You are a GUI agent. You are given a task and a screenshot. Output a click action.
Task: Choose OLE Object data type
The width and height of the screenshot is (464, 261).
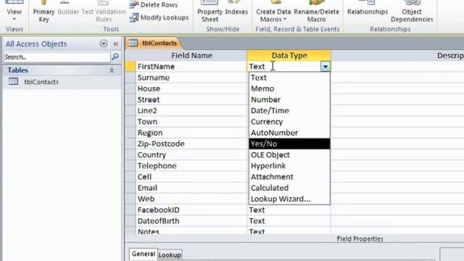[289, 154]
